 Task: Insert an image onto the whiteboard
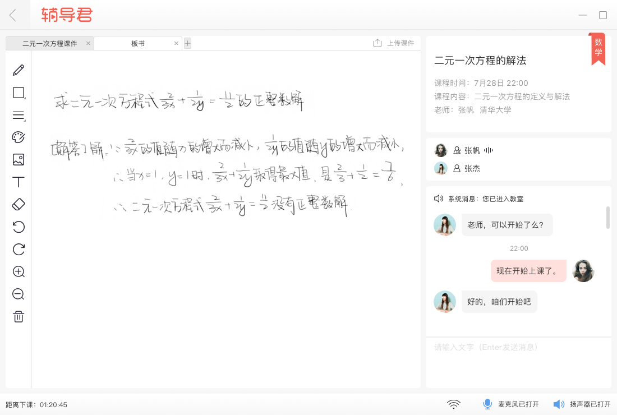(x=18, y=159)
